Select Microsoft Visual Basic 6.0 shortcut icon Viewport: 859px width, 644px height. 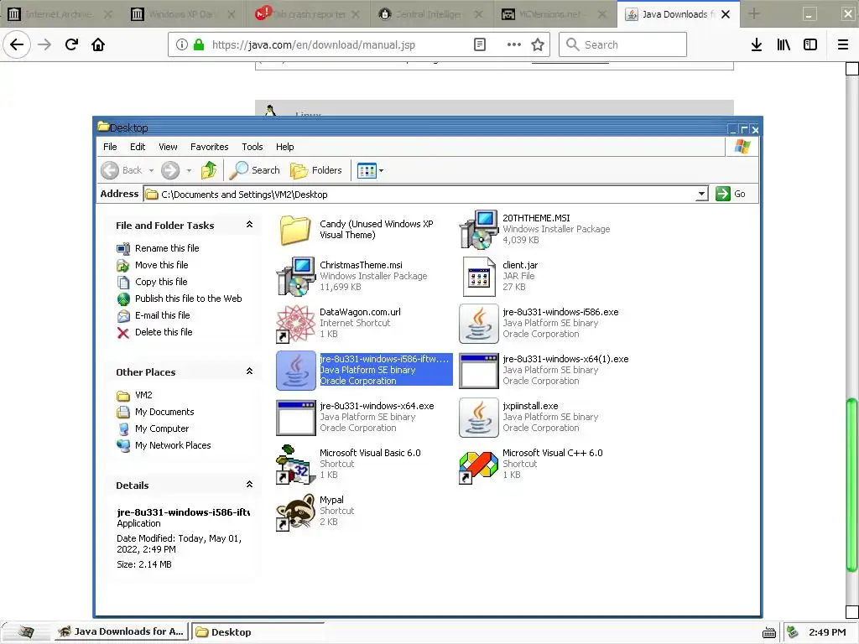tap(296, 465)
